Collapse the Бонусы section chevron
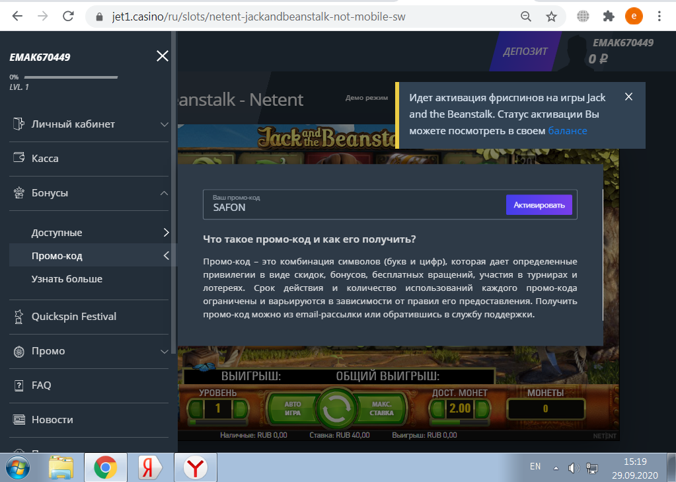The height and width of the screenshot is (482, 676). click(x=165, y=193)
